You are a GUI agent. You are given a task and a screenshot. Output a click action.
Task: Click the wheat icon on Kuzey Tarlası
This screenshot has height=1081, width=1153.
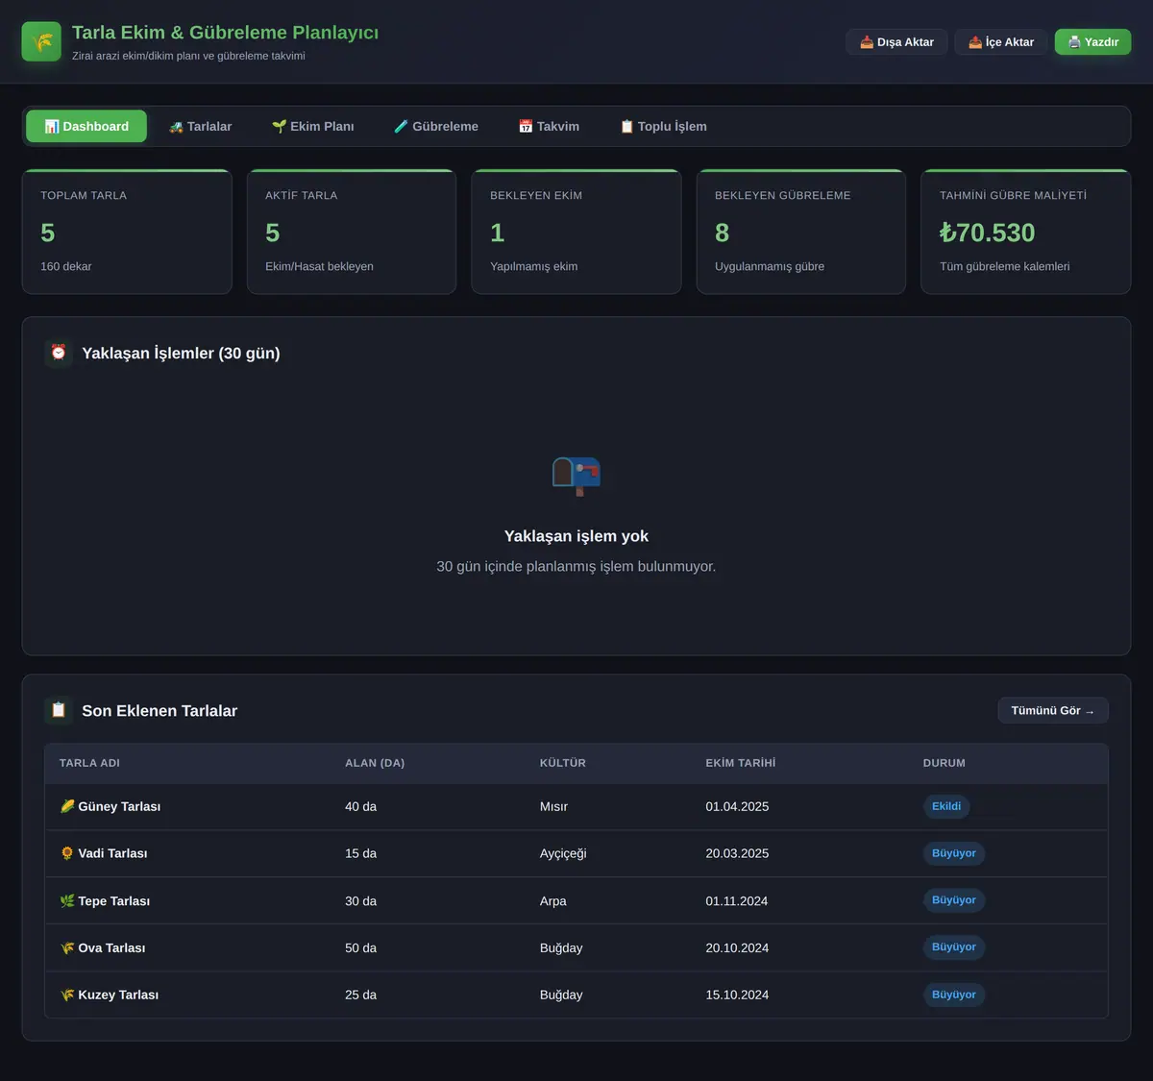pos(67,995)
